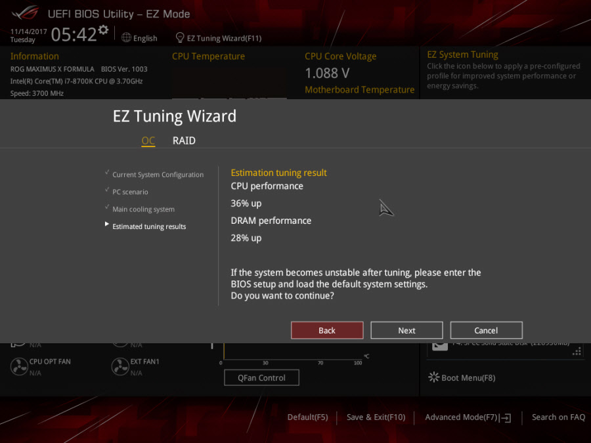This screenshot has height=443, width=591.
Task: Jump to Main cooling system step
Action: 143,209
